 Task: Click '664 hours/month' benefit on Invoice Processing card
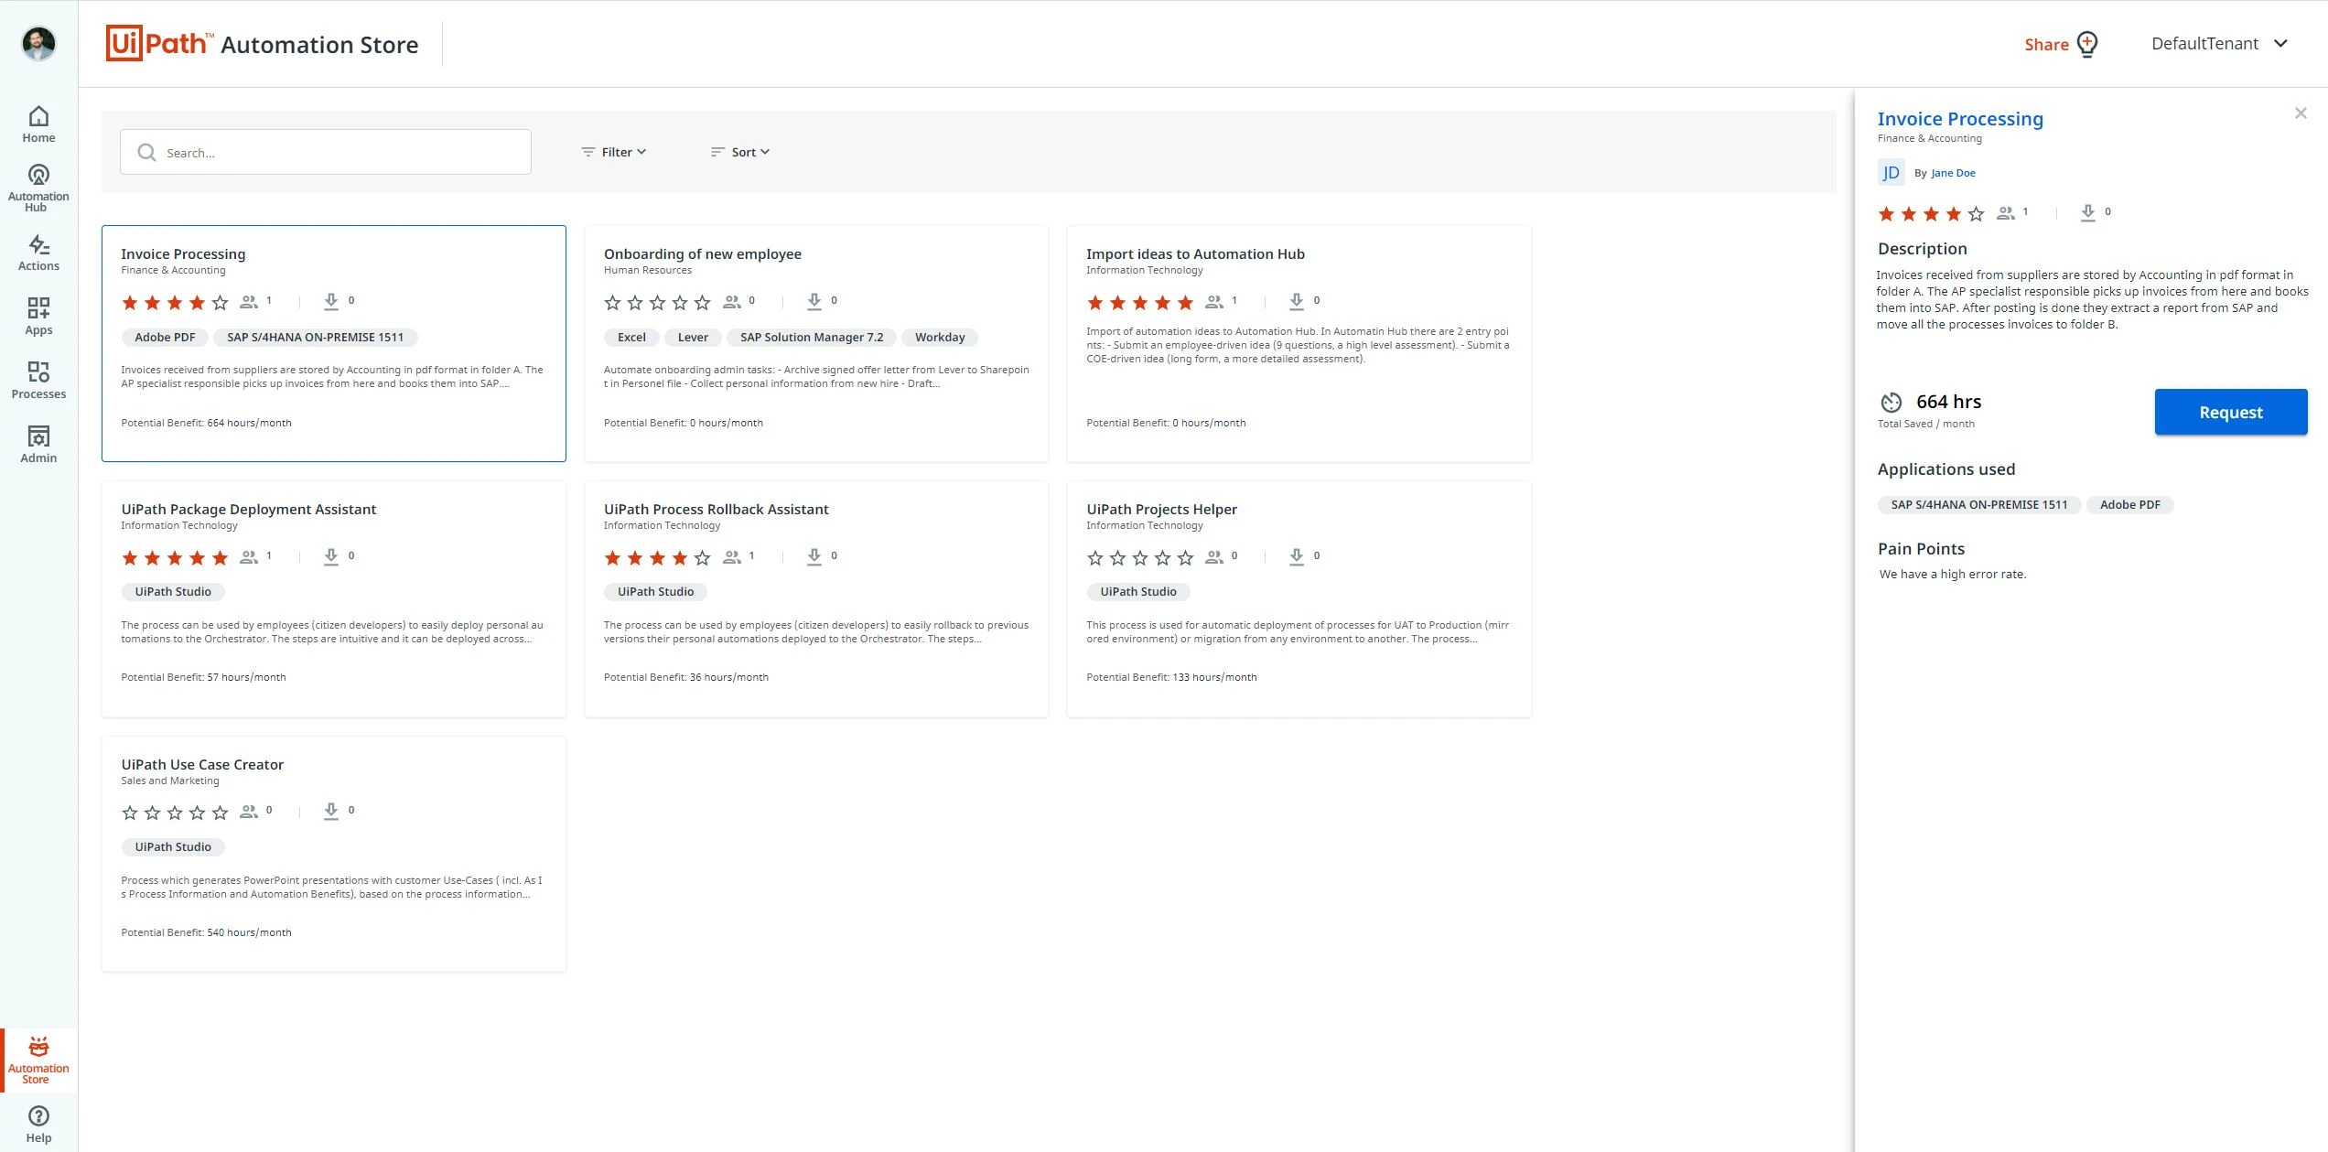point(249,423)
